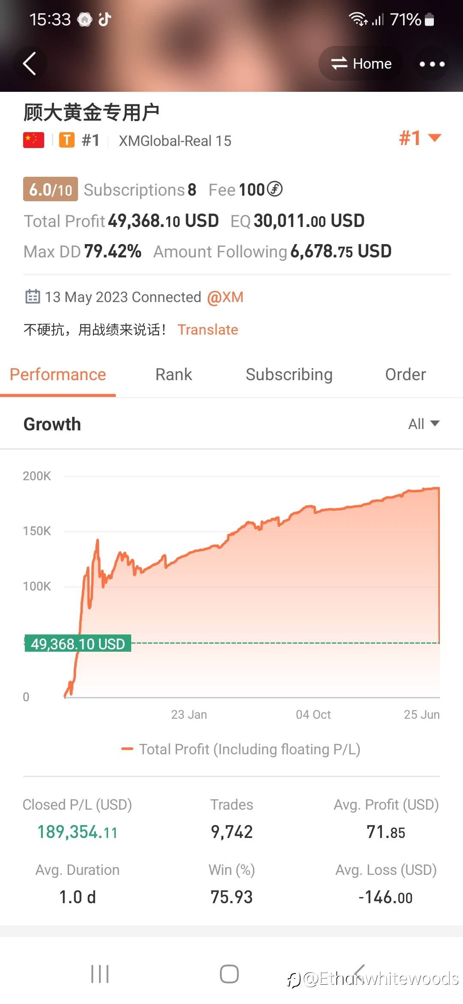The image size is (463, 1004).
Task: Tap the Home switch button
Action: pyautogui.click(x=361, y=64)
